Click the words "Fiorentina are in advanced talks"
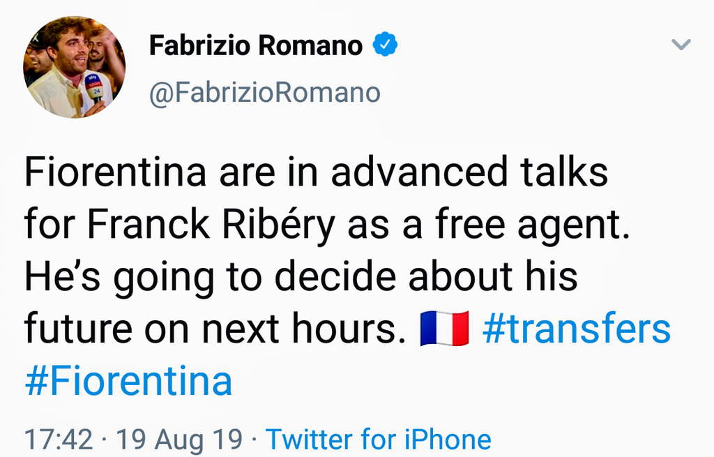This screenshot has width=714, height=457. coord(316,174)
